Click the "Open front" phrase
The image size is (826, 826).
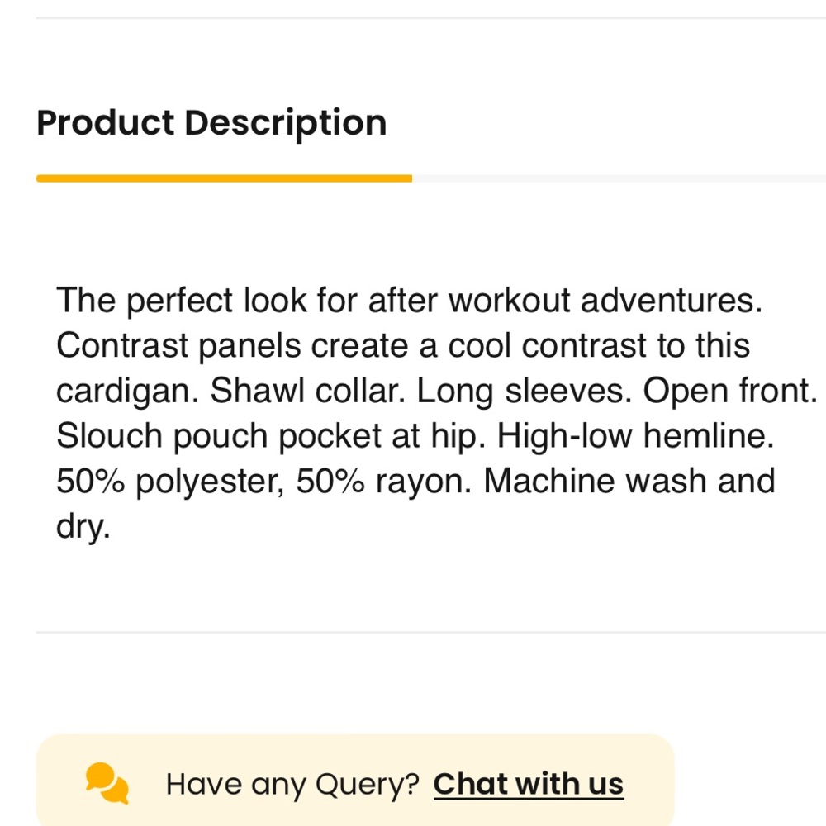730,391
